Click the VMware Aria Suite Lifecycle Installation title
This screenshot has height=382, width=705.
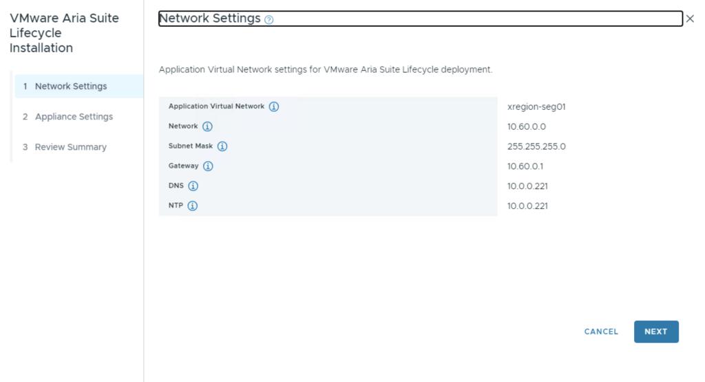pyautogui.click(x=64, y=33)
